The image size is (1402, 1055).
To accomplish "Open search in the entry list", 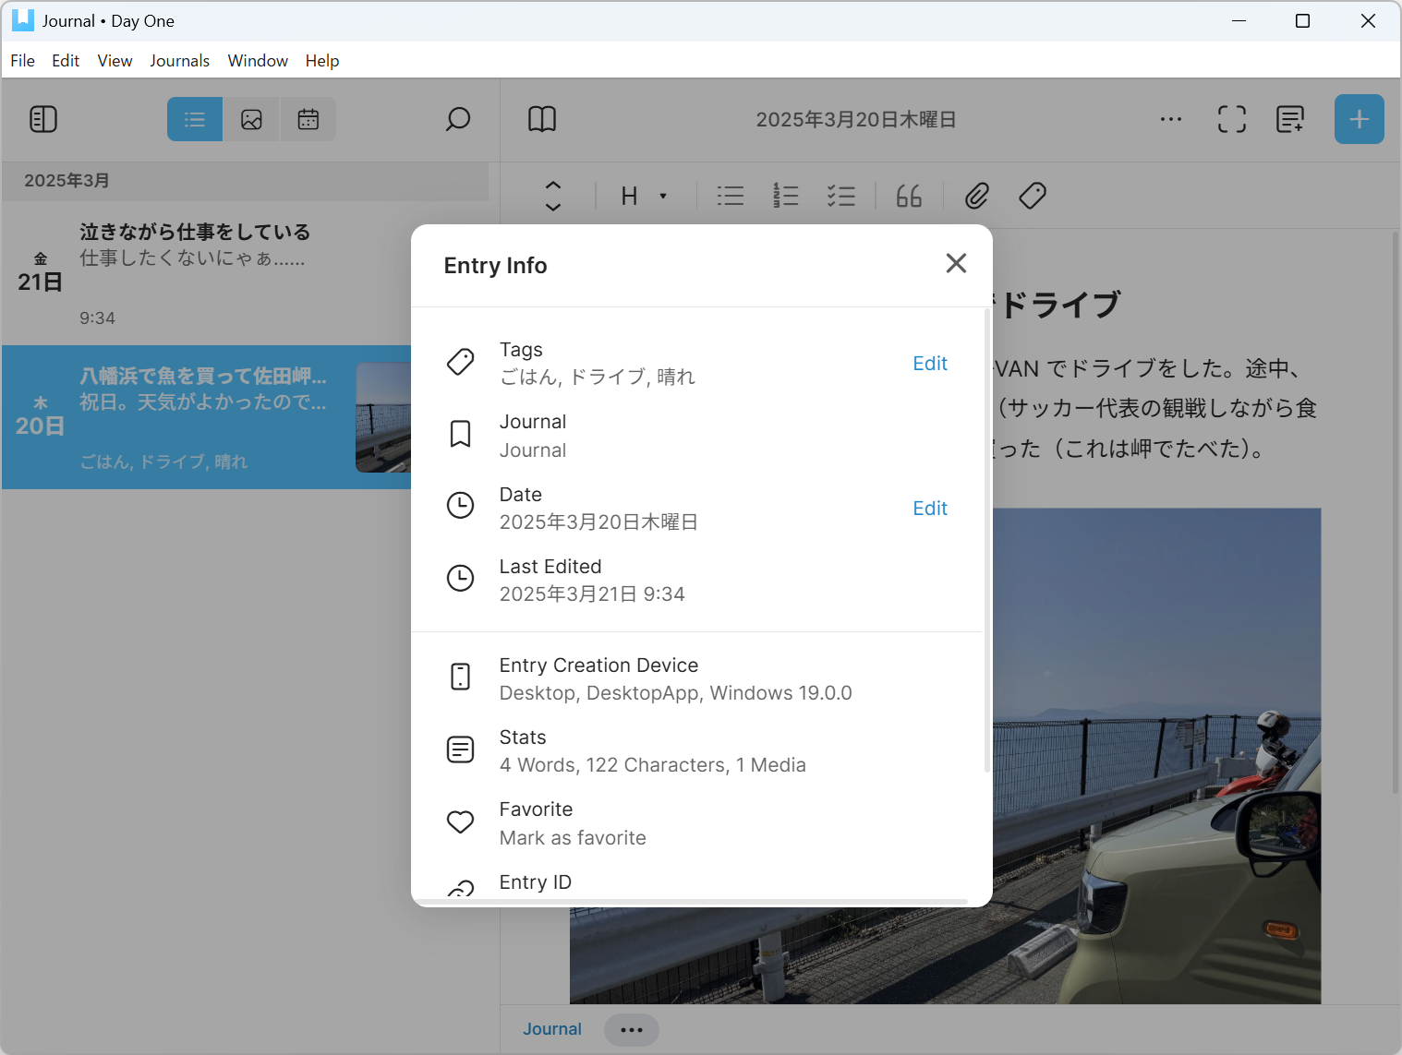I will tap(458, 119).
